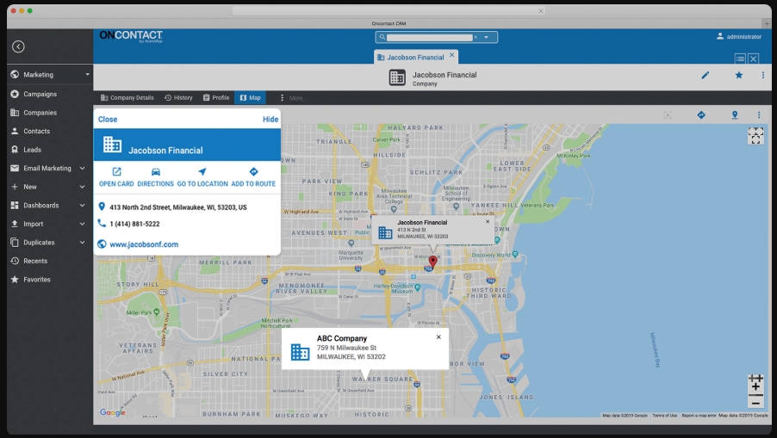The width and height of the screenshot is (777, 438).
Task: Close the Jacobson Financial tab
Action: tap(451, 55)
